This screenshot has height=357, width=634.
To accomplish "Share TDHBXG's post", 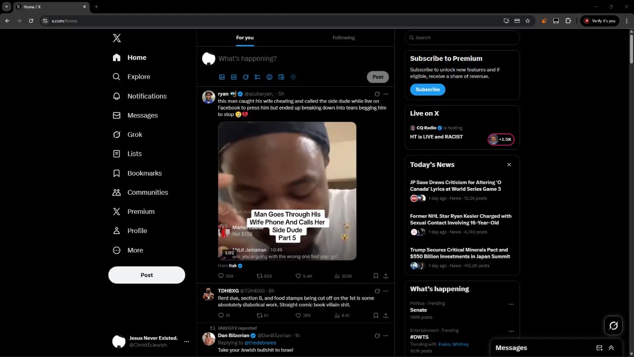I will coord(386,315).
